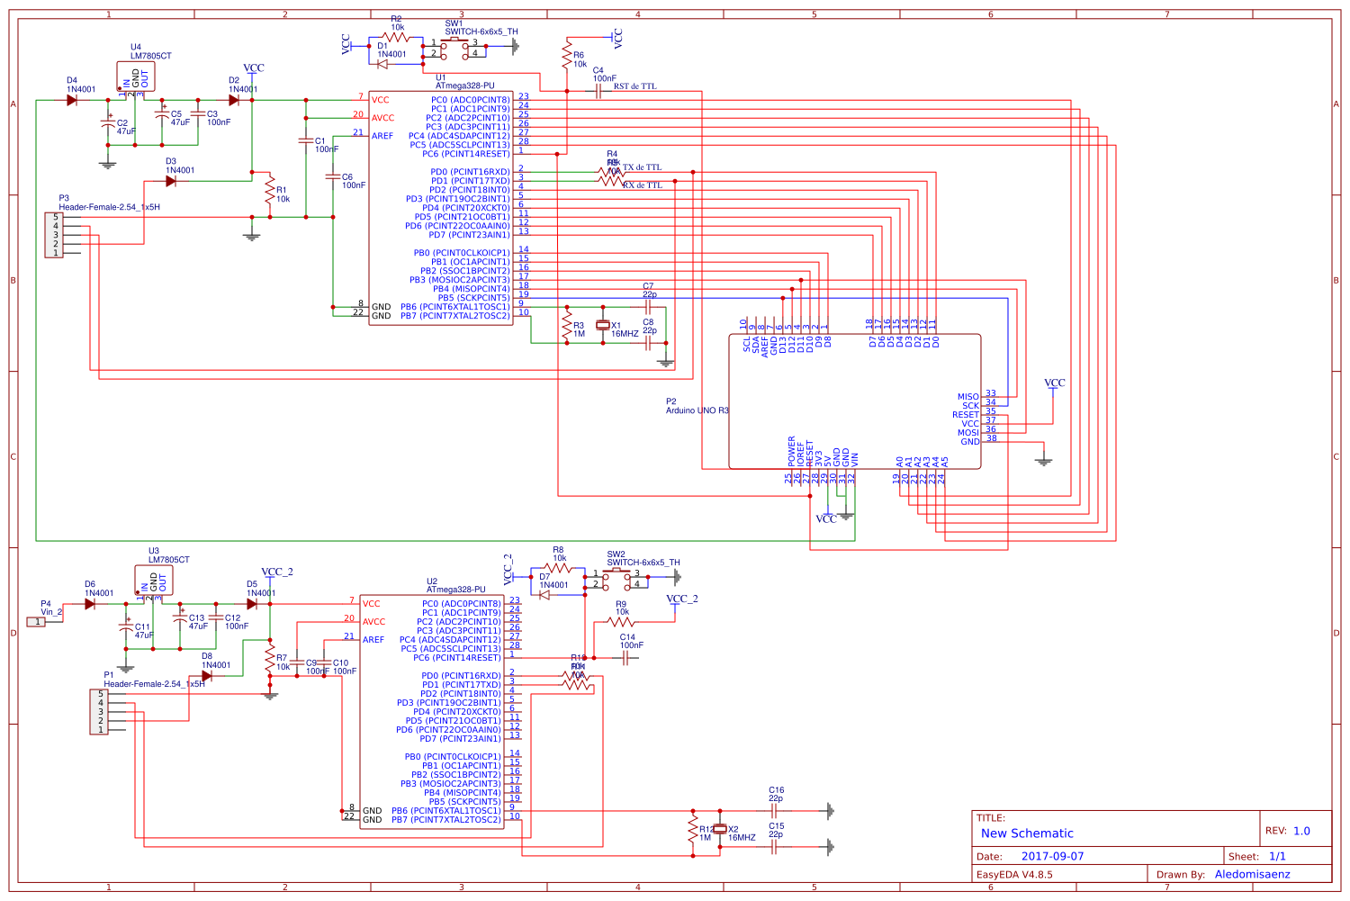1350x901 pixels.
Task: Click resistor R2 10k symbol
Action: coord(396,37)
